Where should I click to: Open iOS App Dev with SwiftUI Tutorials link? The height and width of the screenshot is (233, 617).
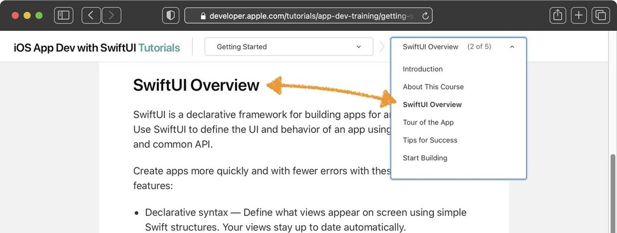click(x=97, y=48)
